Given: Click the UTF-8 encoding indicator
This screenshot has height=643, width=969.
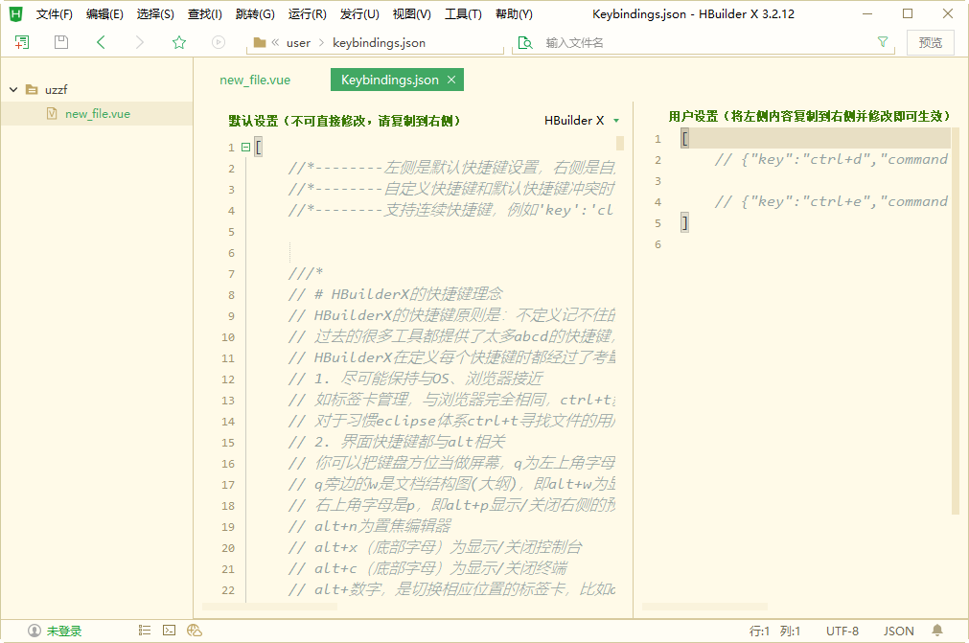Looking at the screenshot, I should 842,631.
